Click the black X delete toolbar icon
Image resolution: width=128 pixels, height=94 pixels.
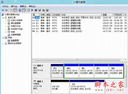click(x=32, y=10)
